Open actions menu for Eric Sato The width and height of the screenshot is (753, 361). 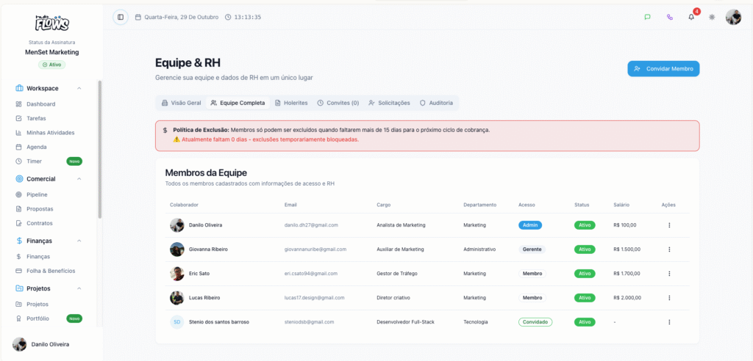[669, 273]
